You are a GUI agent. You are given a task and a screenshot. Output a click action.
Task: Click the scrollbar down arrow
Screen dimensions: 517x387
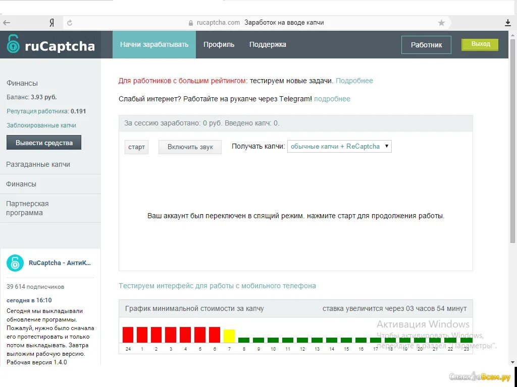click(513, 362)
